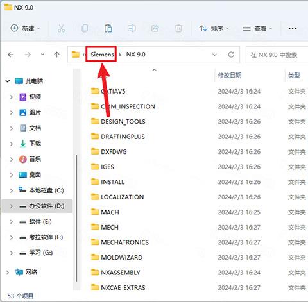This screenshot has height=302, width=308.
Task: Go back with the left arrow
Action: tap(11, 55)
